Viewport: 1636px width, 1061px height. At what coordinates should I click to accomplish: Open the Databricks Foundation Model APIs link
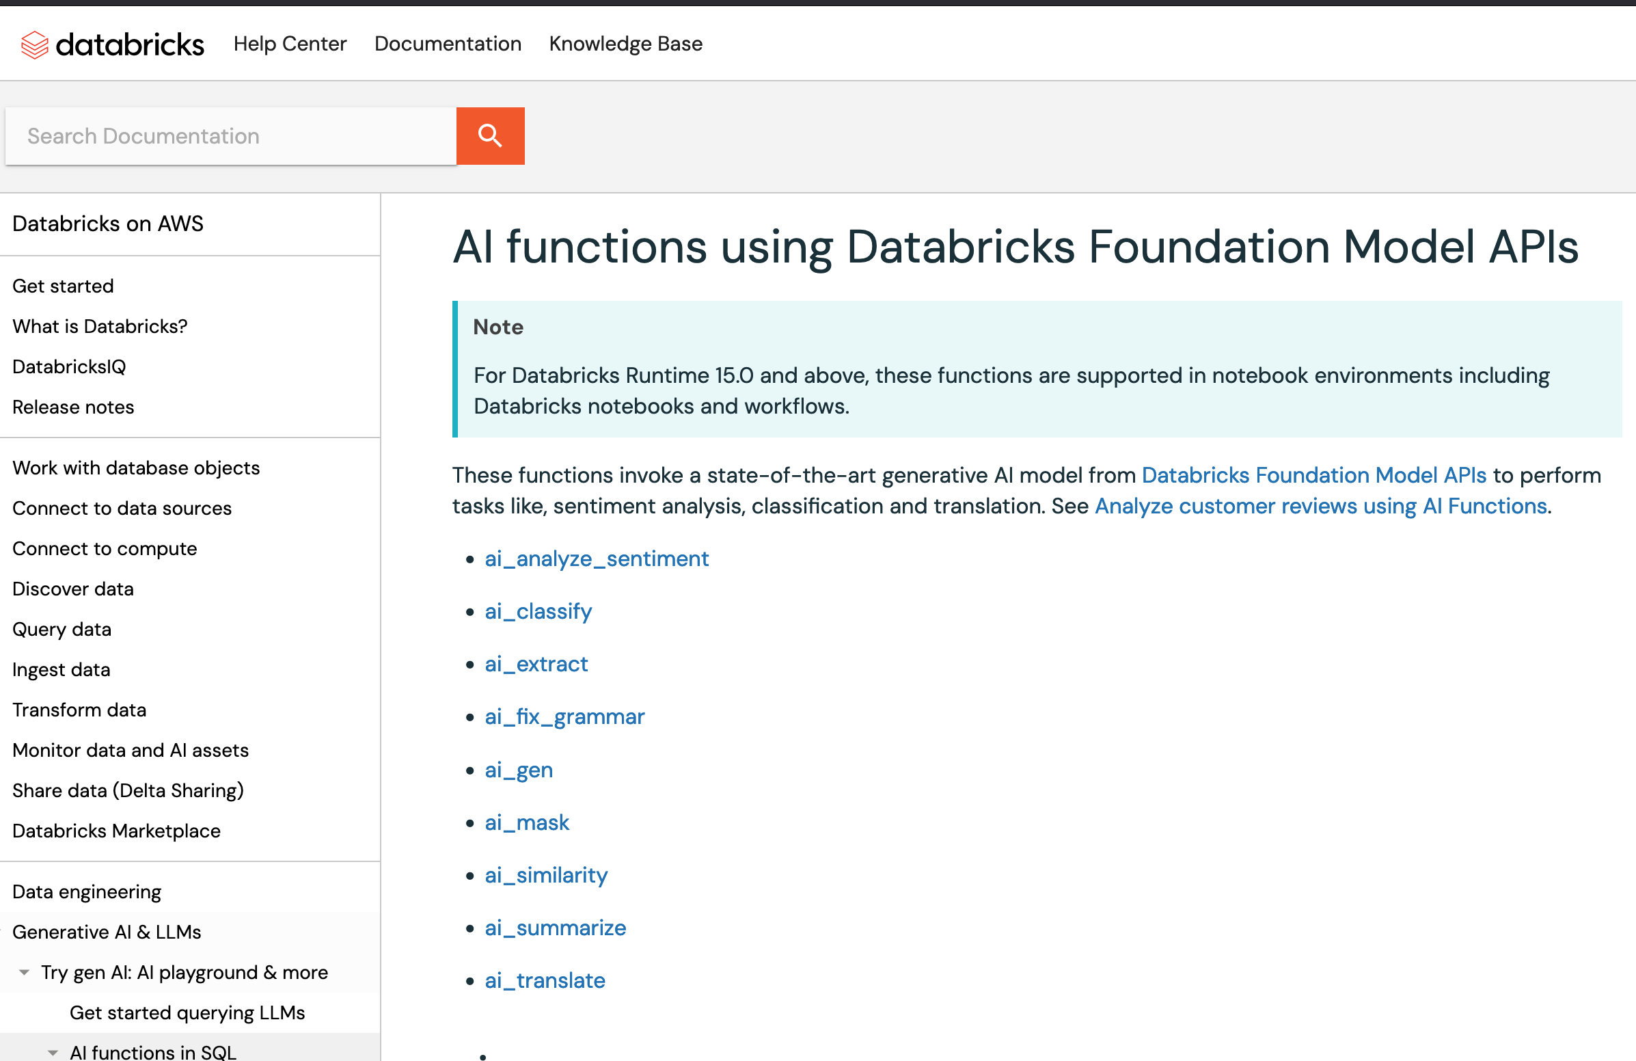pyautogui.click(x=1313, y=474)
